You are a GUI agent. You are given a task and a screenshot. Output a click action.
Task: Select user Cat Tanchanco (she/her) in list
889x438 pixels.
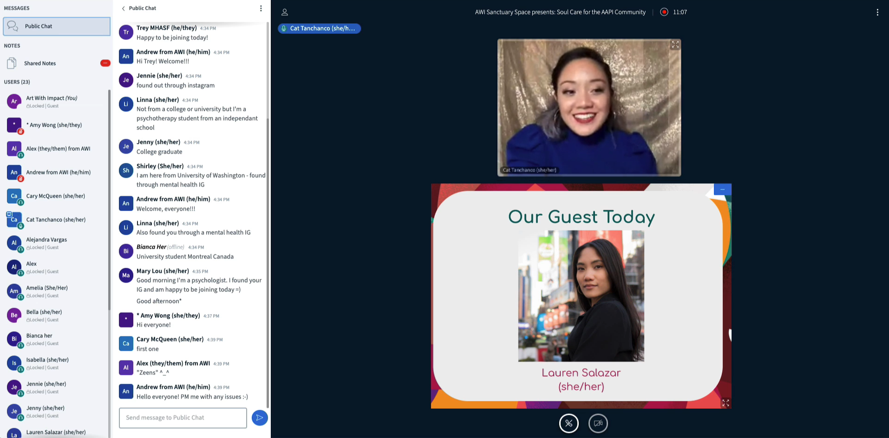pyautogui.click(x=56, y=220)
